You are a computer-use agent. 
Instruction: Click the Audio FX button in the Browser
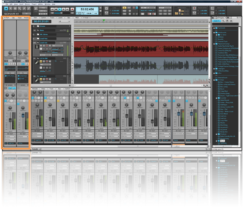[x=216, y=21]
